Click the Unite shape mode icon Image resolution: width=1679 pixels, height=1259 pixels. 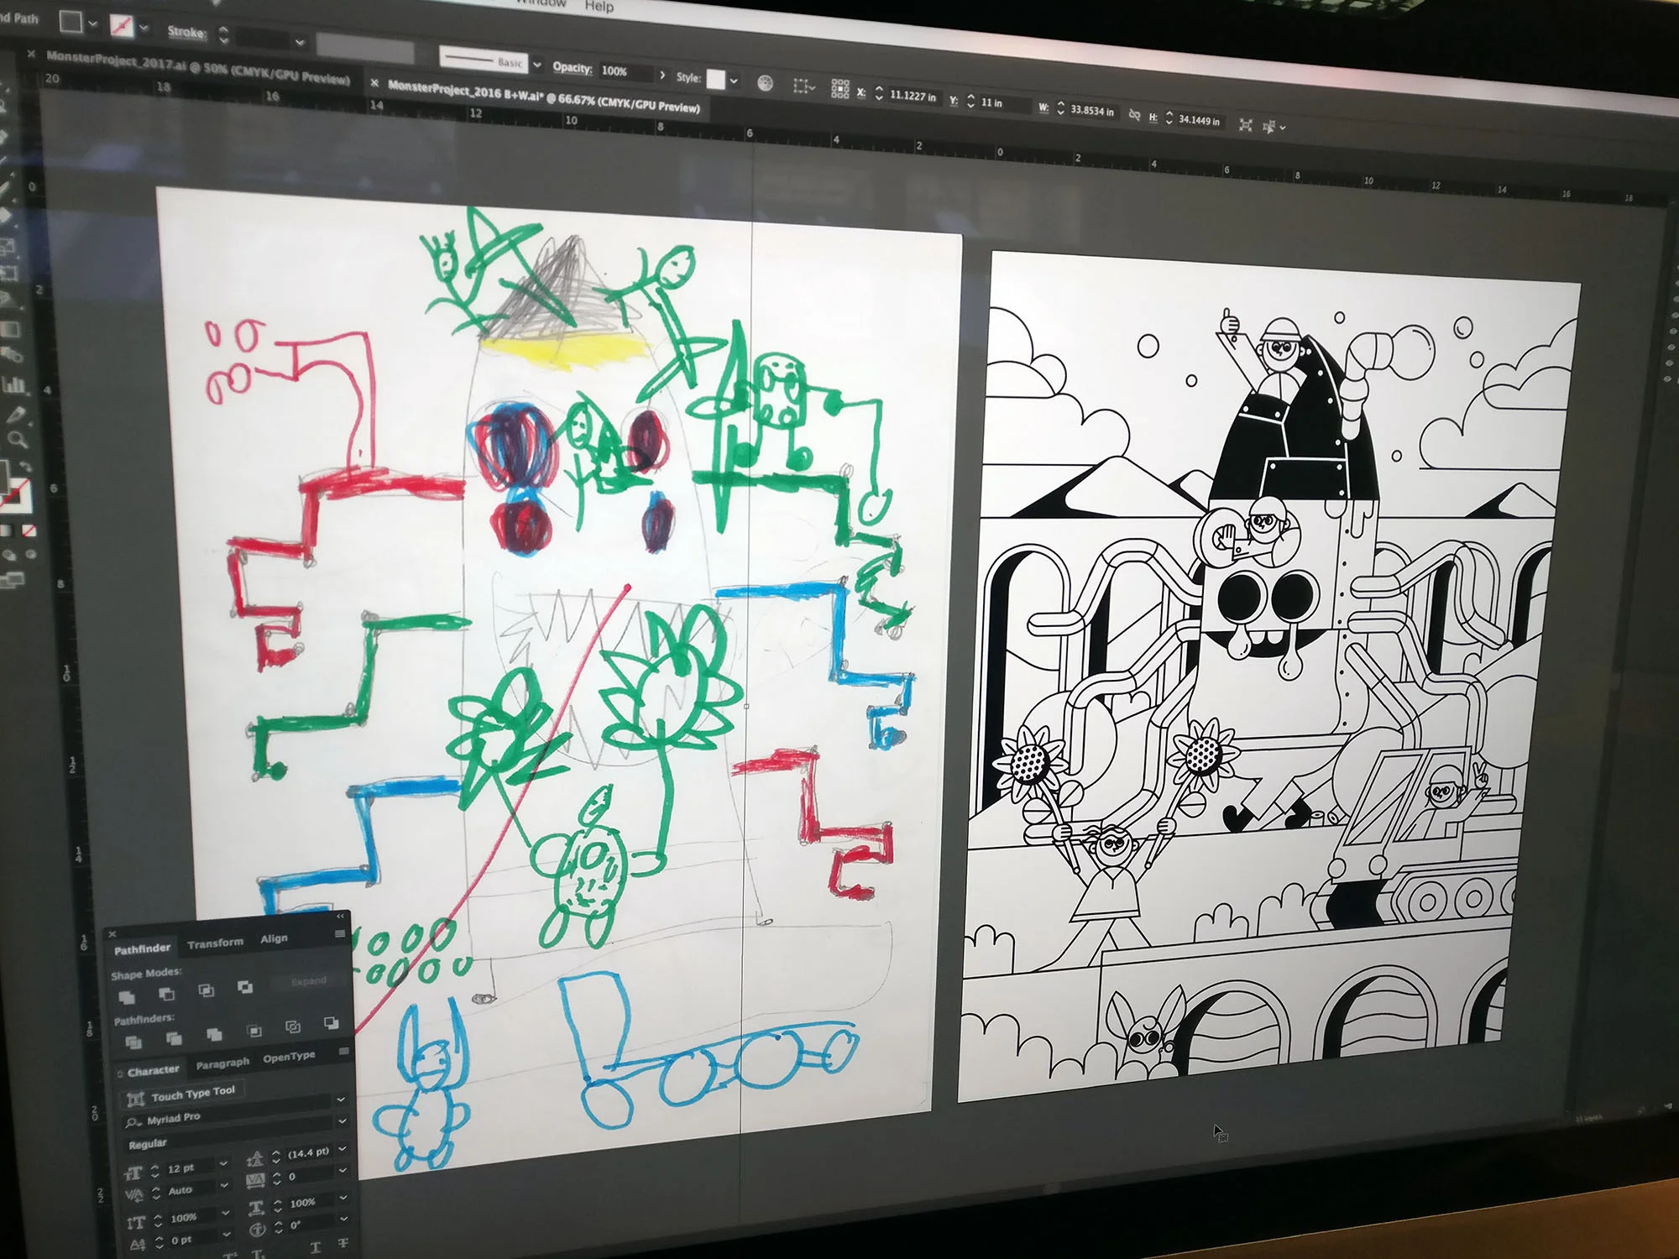(x=127, y=997)
